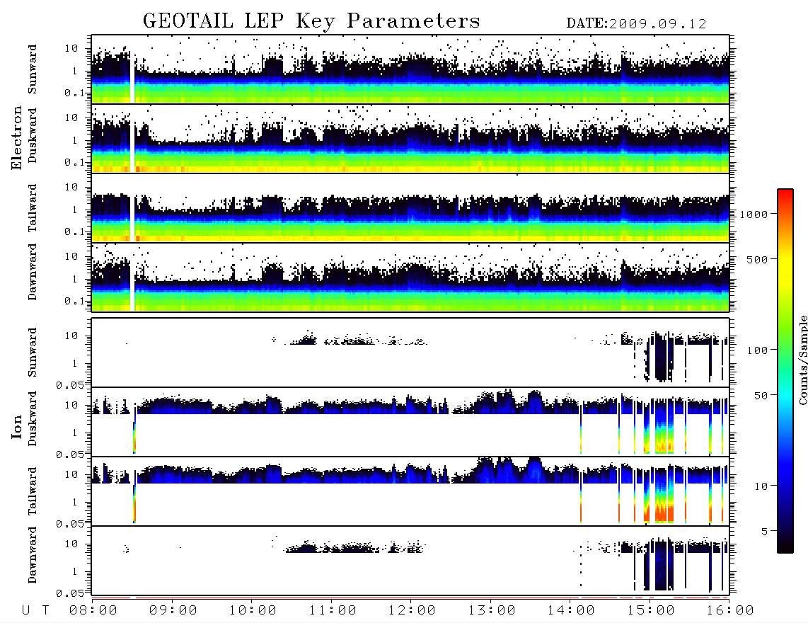The width and height of the screenshot is (808, 623).
Task: Click the Ion Sunward axis label
Action: (33, 353)
